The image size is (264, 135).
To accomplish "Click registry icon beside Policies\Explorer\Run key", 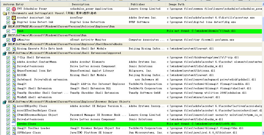I will click(x=5, y=27).
